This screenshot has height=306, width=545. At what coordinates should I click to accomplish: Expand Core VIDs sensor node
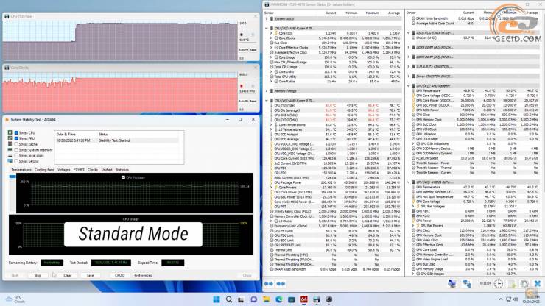[x=271, y=33]
